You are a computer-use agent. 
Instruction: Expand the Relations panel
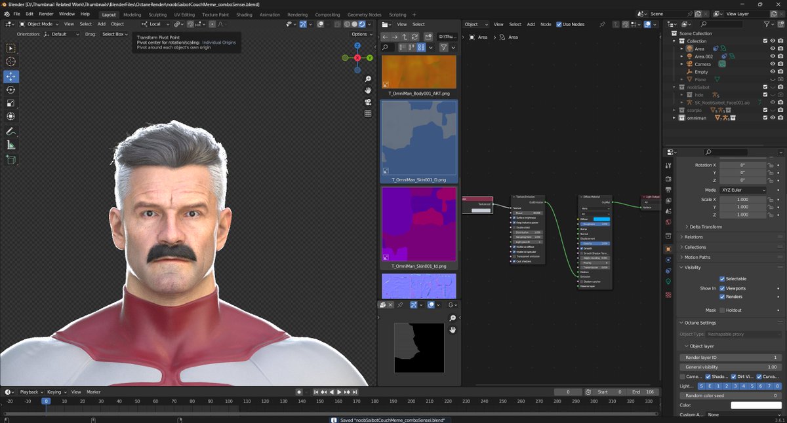tap(694, 237)
